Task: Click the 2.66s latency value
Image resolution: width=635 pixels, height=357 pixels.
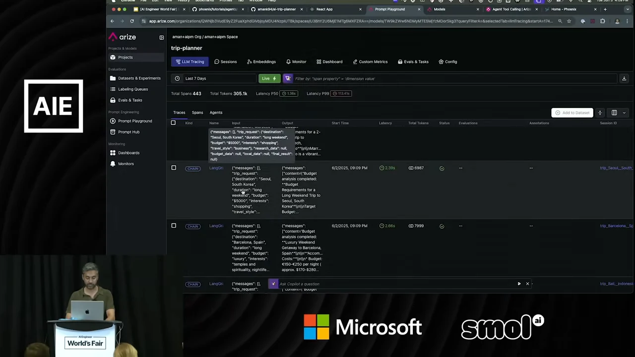Action: pyautogui.click(x=387, y=226)
